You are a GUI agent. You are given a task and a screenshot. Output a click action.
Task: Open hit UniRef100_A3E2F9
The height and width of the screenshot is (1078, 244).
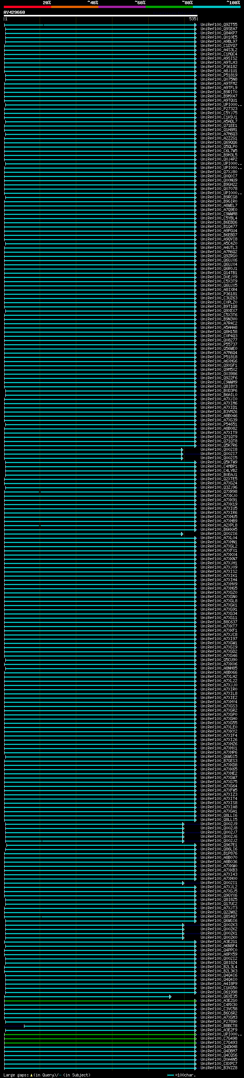219,1030
